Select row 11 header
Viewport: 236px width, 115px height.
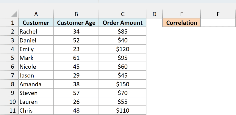(x=9, y=111)
